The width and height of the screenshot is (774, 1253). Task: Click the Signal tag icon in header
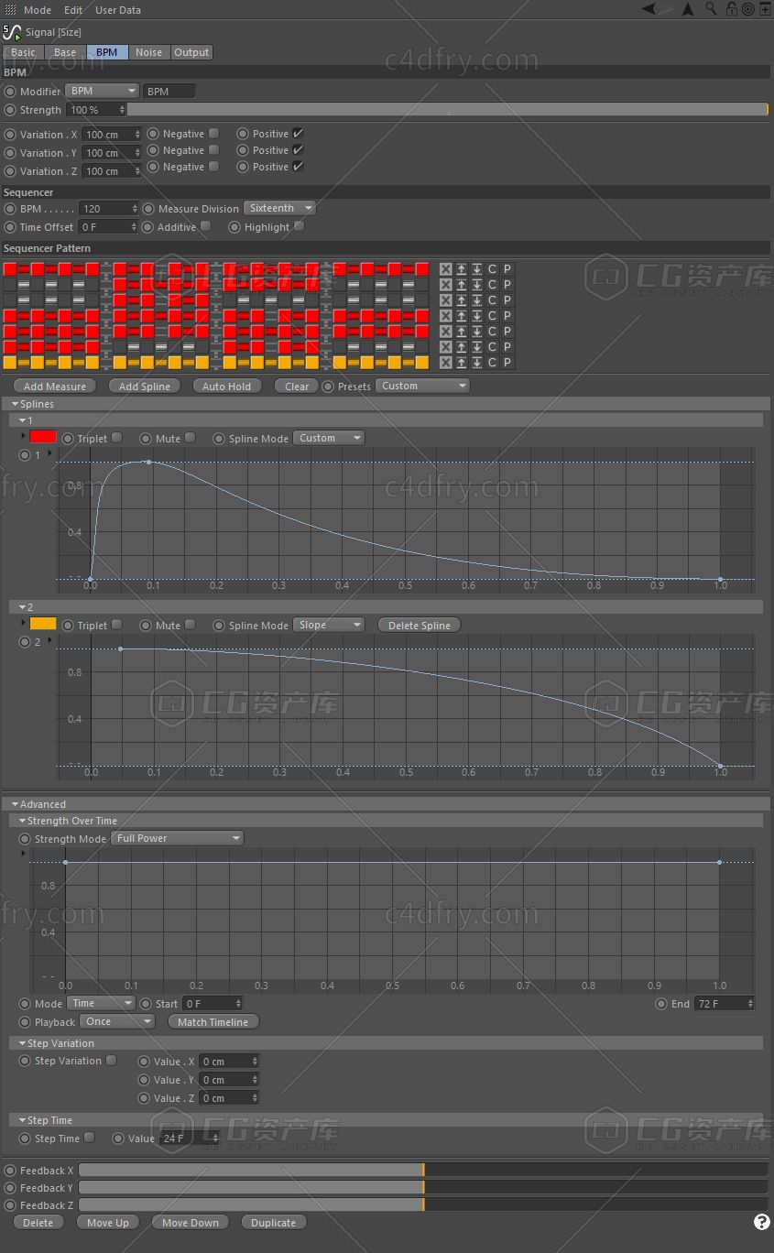point(12,32)
